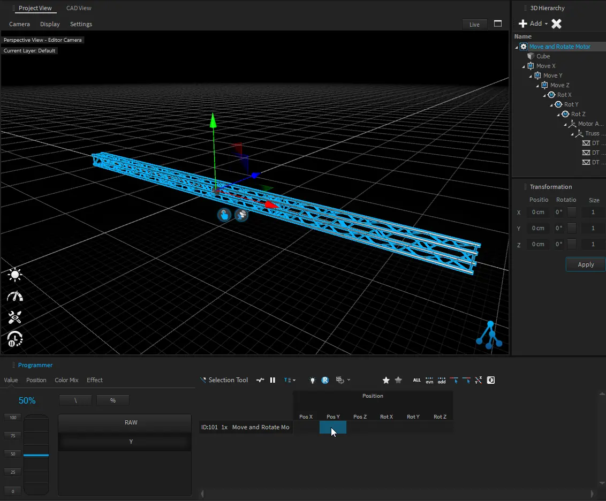The width and height of the screenshot is (606, 501).
Task: Click the lightbulb icon in programmer toolbar
Action: [313, 380]
